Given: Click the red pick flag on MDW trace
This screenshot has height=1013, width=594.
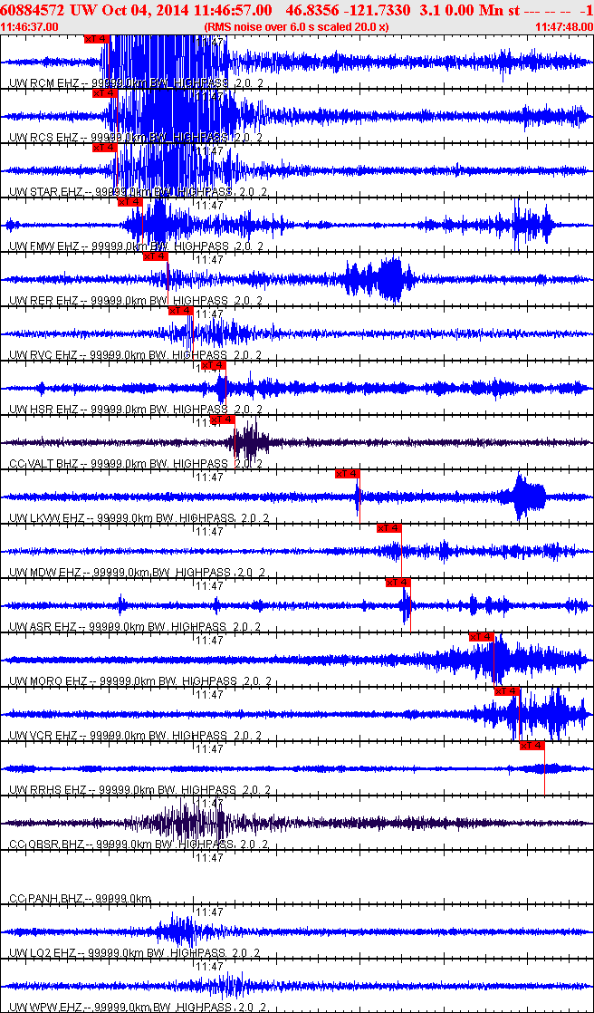Looking at the screenshot, I should [x=389, y=528].
